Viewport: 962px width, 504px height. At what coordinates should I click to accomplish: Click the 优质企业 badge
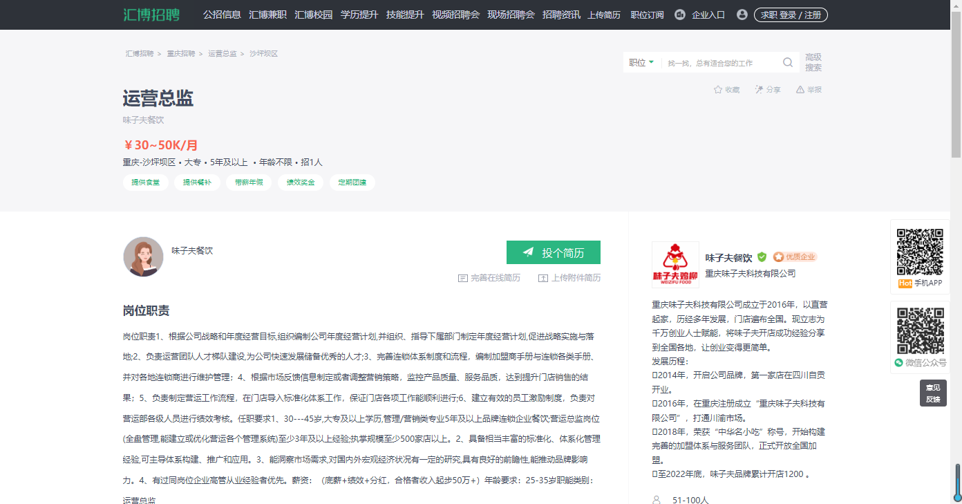[795, 256]
